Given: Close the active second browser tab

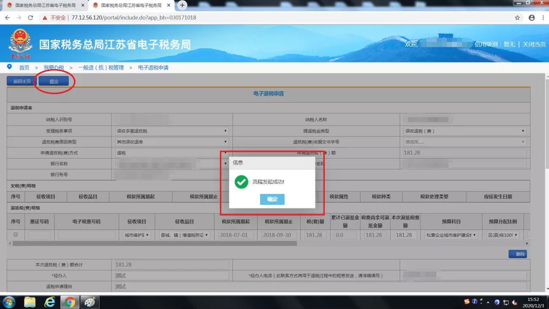Looking at the screenshot, I should point(169,5).
